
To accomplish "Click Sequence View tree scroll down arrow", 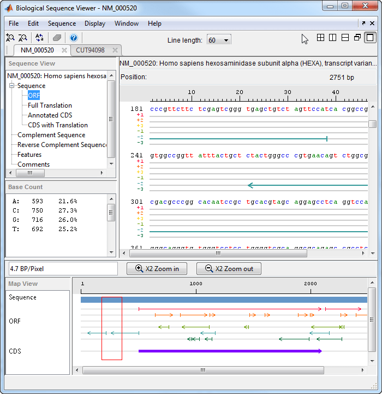I will [111, 164].
